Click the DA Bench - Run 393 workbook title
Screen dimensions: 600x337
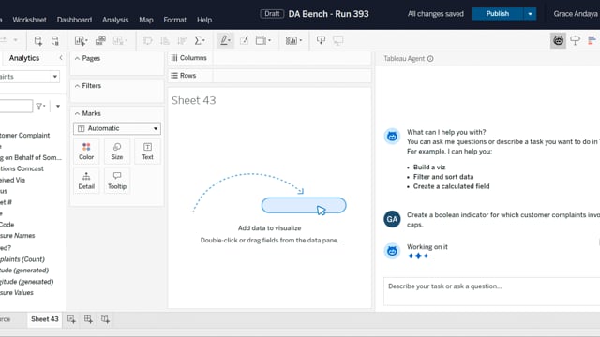coord(329,14)
